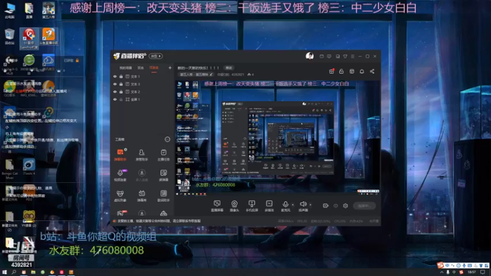The height and width of the screenshot is (276, 491).
Task: Select the 全屏 1 source row
Action: click(x=142, y=99)
